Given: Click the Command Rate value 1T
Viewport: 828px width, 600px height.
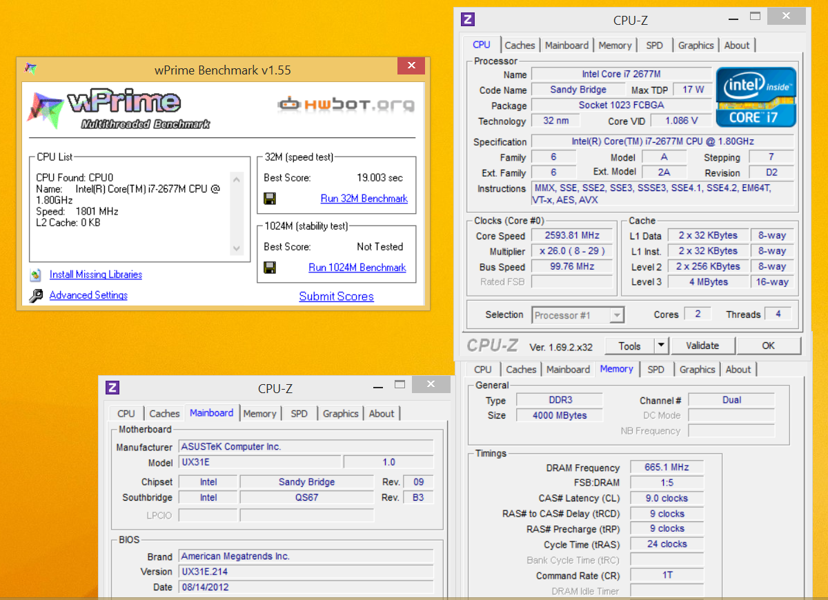Looking at the screenshot, I should pos(666,575).
